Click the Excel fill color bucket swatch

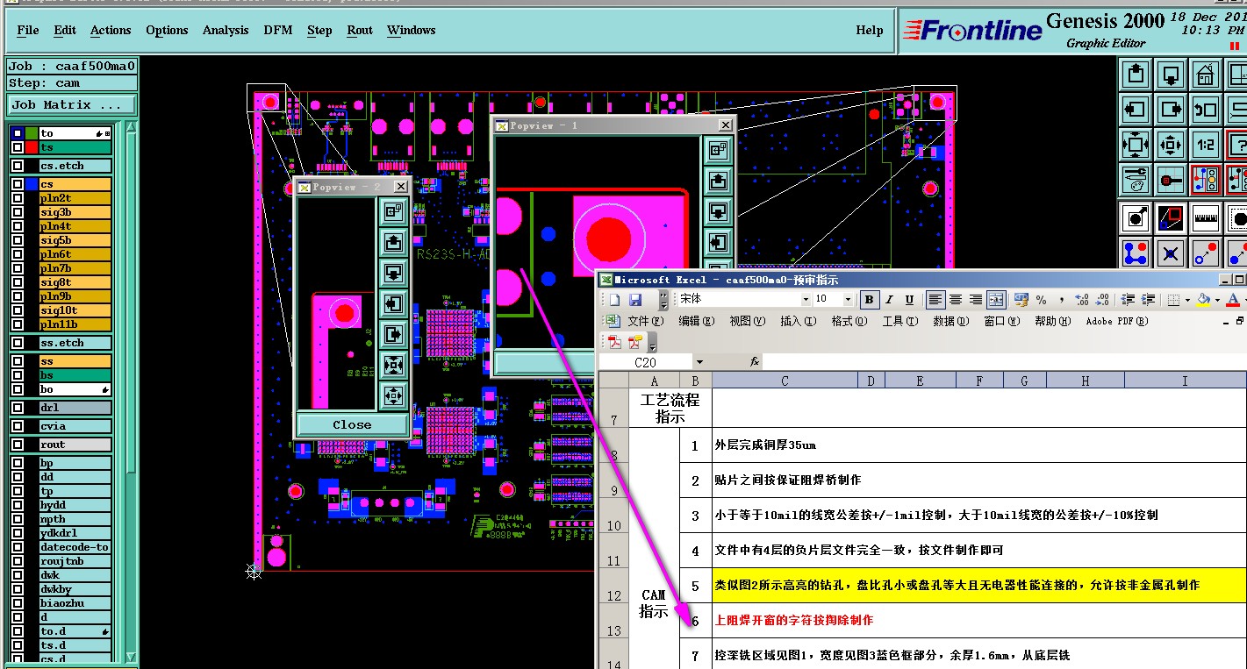[x=1203, y=300]
